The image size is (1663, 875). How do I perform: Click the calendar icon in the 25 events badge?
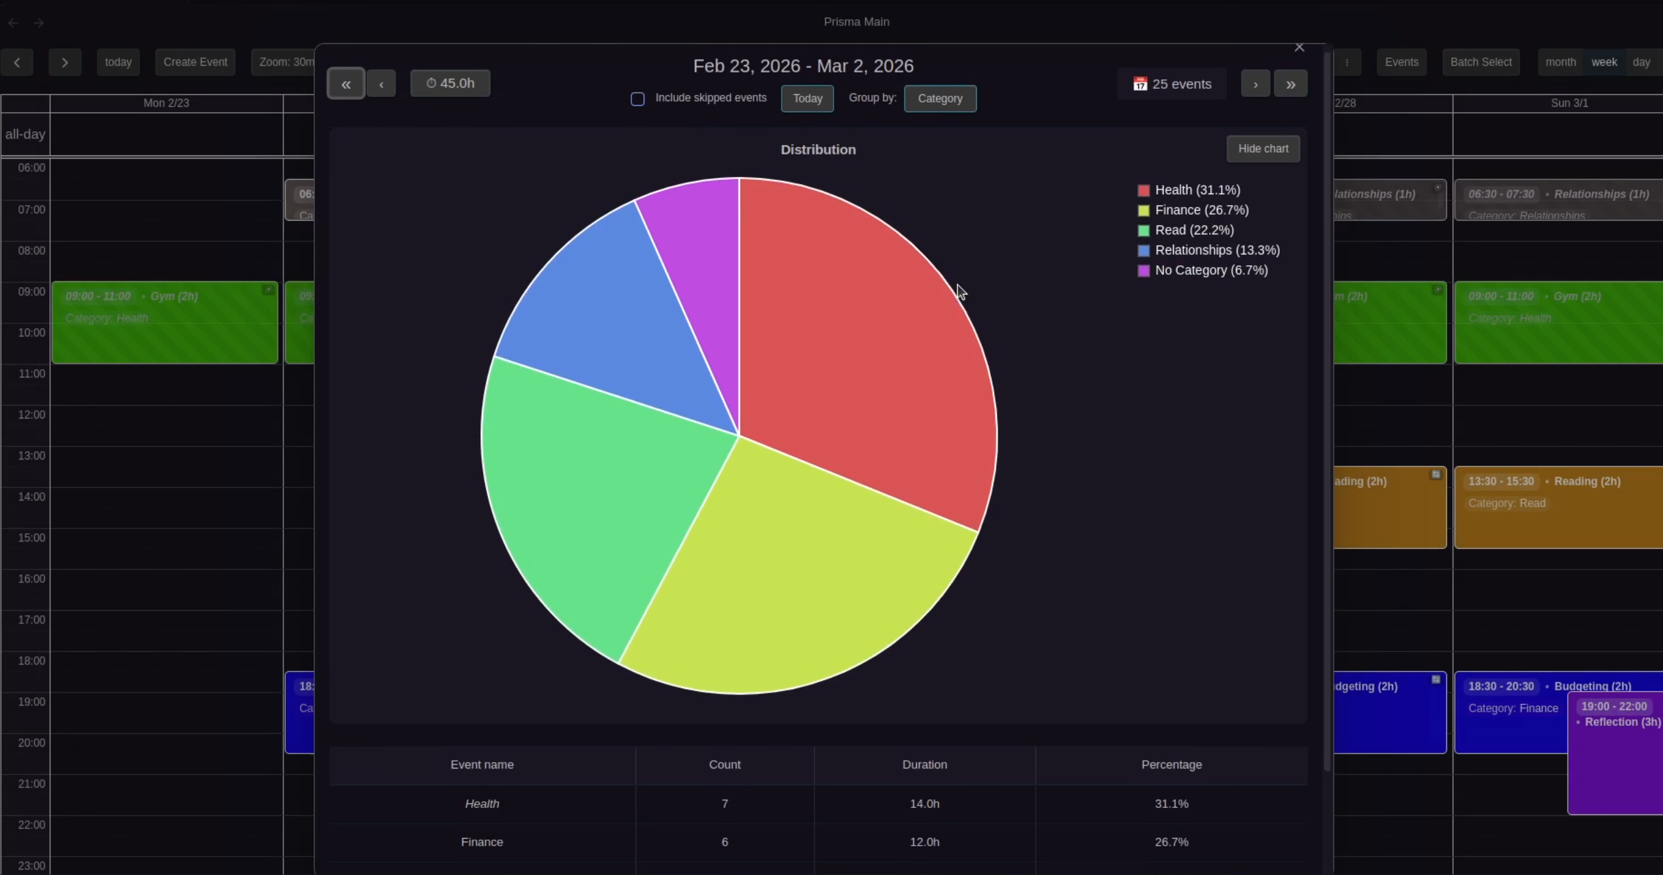[x=1140, y=83]
